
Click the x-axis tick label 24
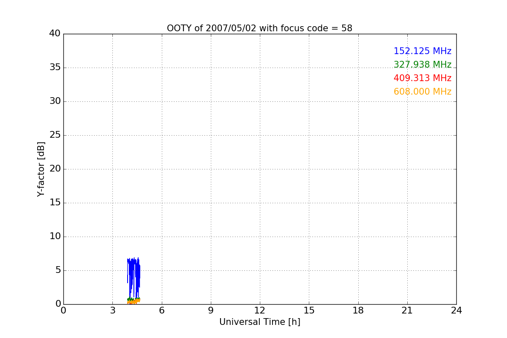[x=456, y=311]
